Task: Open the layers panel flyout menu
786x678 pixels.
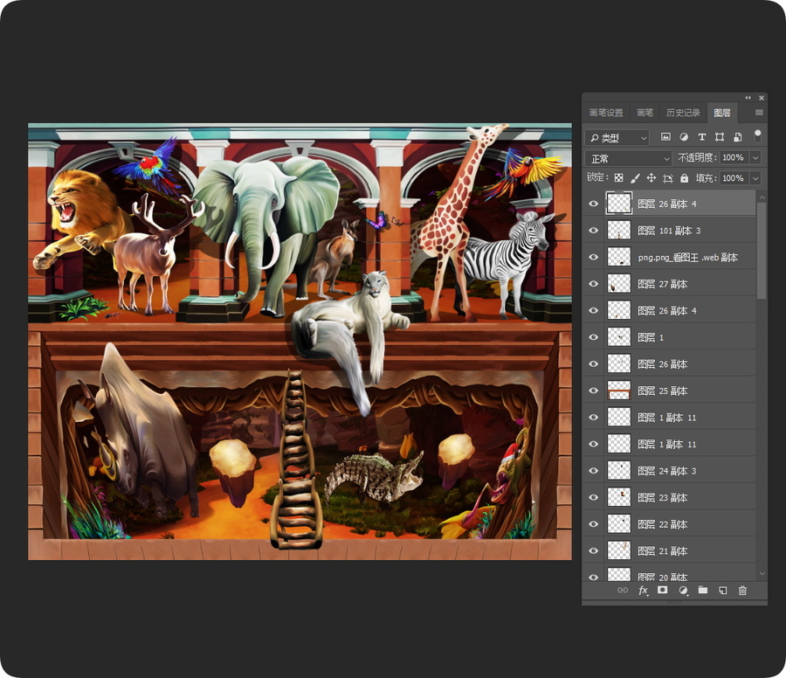Action: (760, 113)
